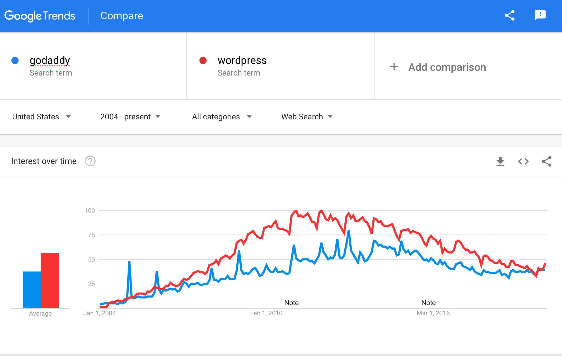
Task: Open the Web Search filter dropdown
Action: [307, 116]
